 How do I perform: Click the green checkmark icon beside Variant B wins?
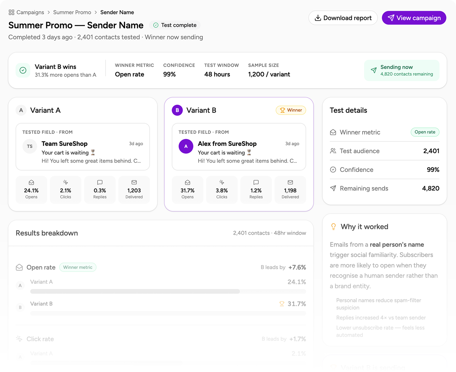coord(23,70)
